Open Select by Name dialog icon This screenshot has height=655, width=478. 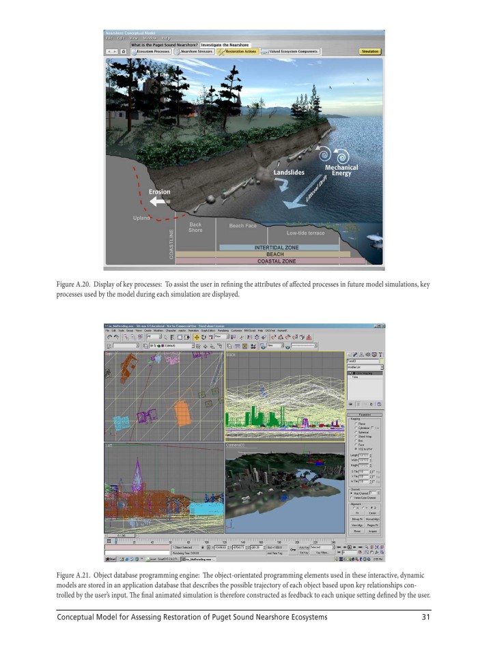point(173,338)
